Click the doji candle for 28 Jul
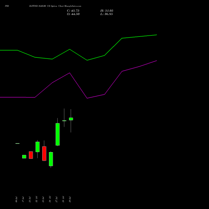This screenshot has width=209, height=209. [64, 121]
